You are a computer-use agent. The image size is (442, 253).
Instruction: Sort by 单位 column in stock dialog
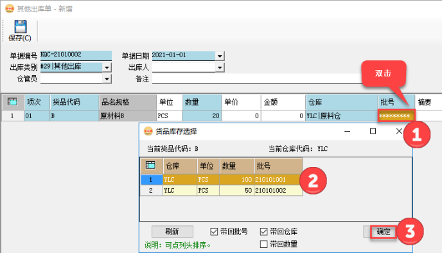(x=208, y=166)
